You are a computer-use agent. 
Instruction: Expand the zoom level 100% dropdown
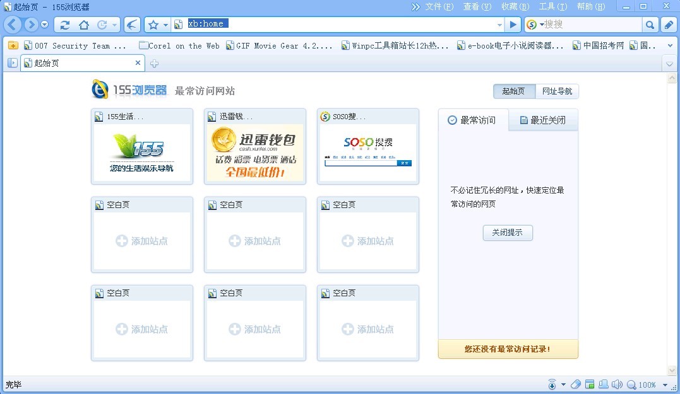[x=665, y=385]
